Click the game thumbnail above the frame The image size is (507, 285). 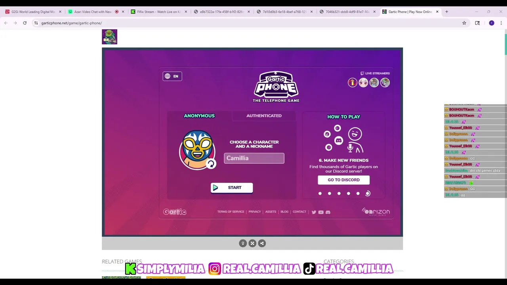click(110, 37)
